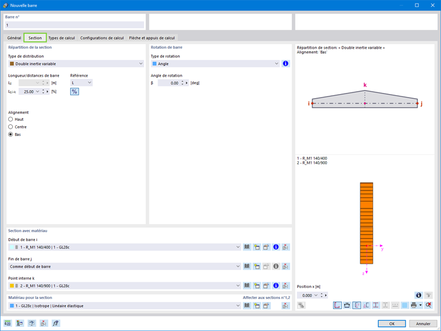The width and height of the screenshot is (441, 331).
Task: Click the yellow swatch of Point interne k
Action: 12,286
